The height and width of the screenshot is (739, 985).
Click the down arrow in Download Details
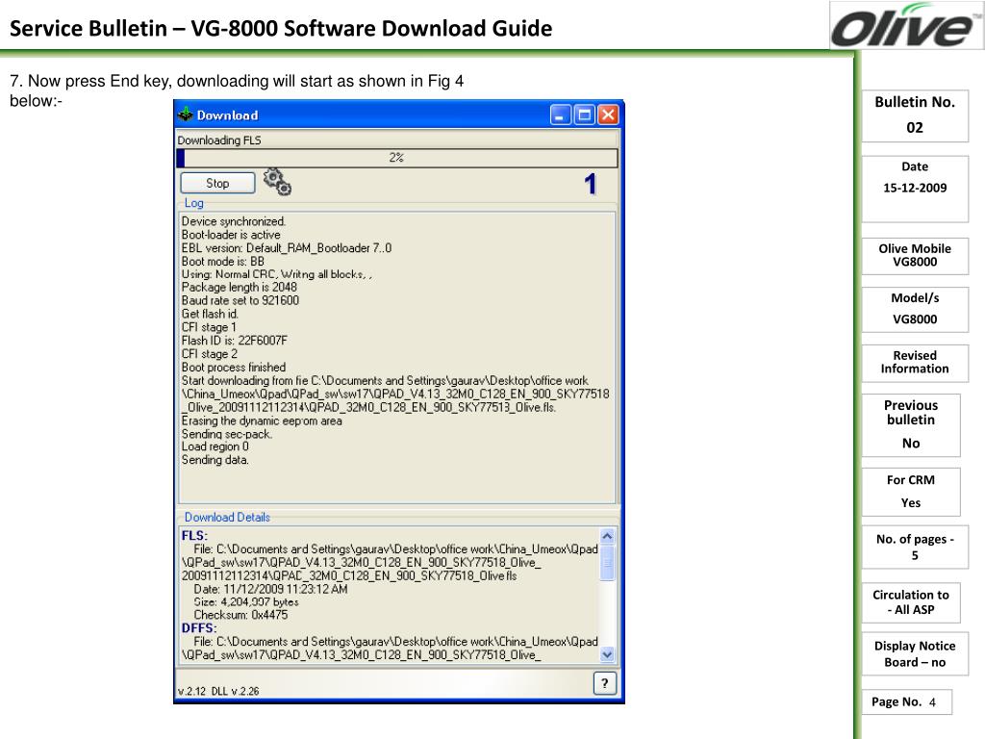(607, 654)
